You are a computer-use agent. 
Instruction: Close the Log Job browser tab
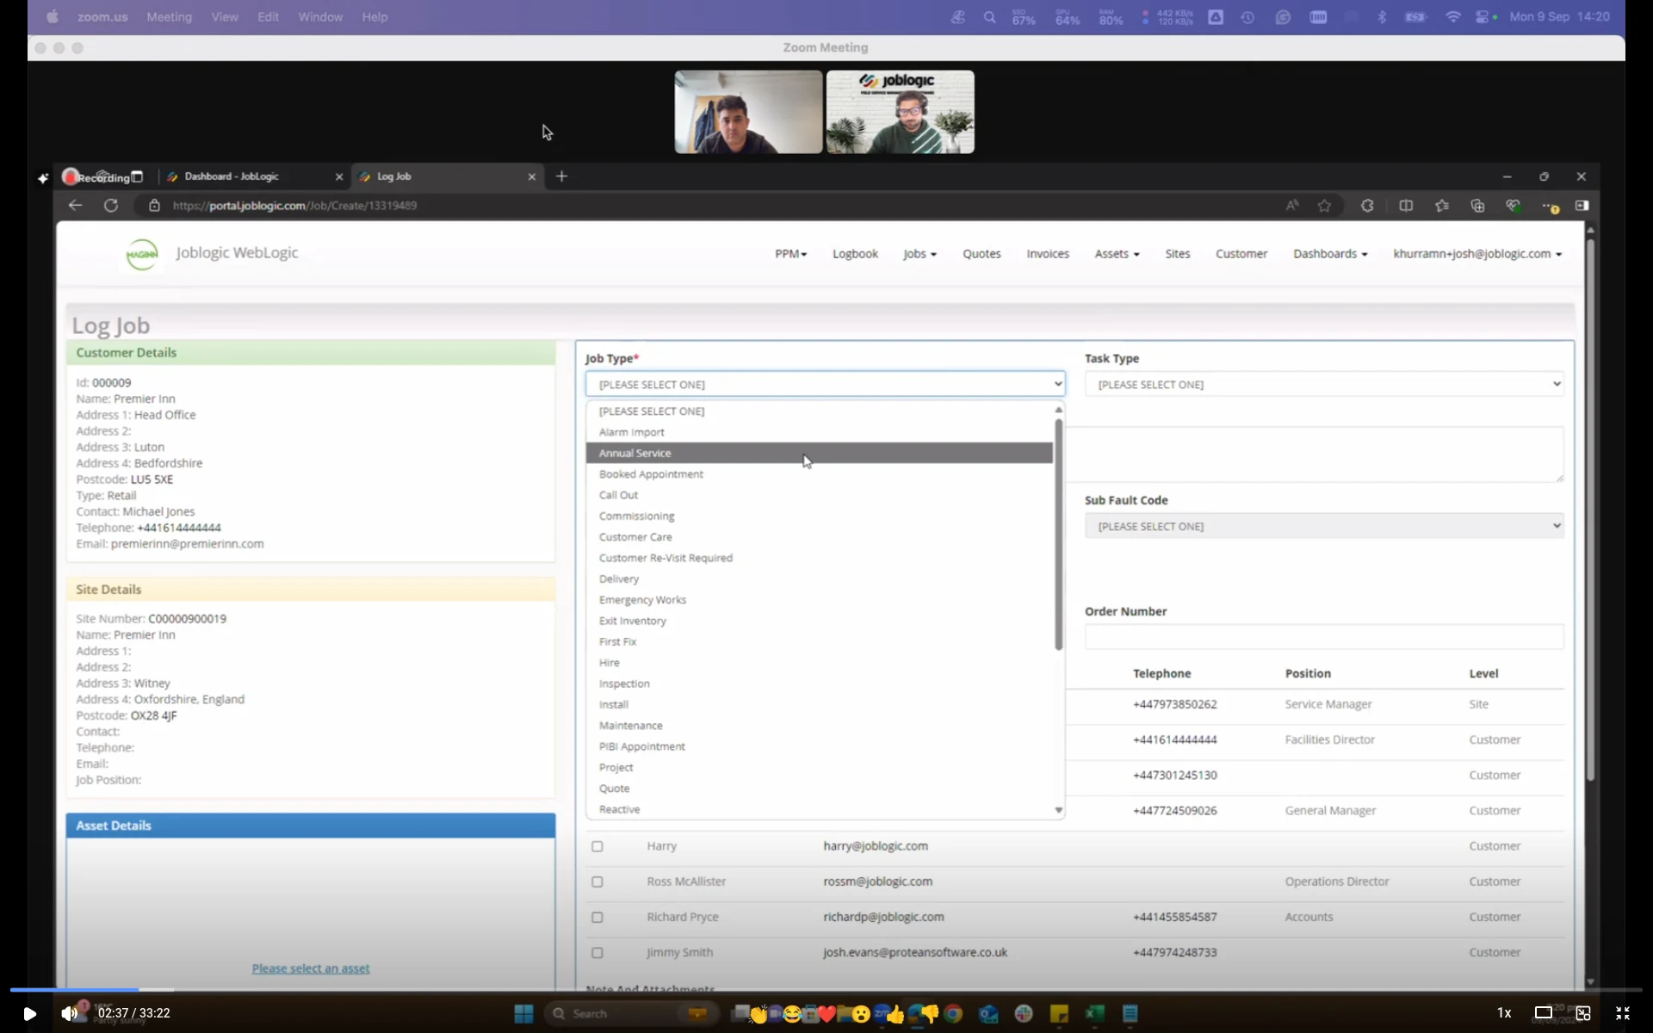(532, 176)
